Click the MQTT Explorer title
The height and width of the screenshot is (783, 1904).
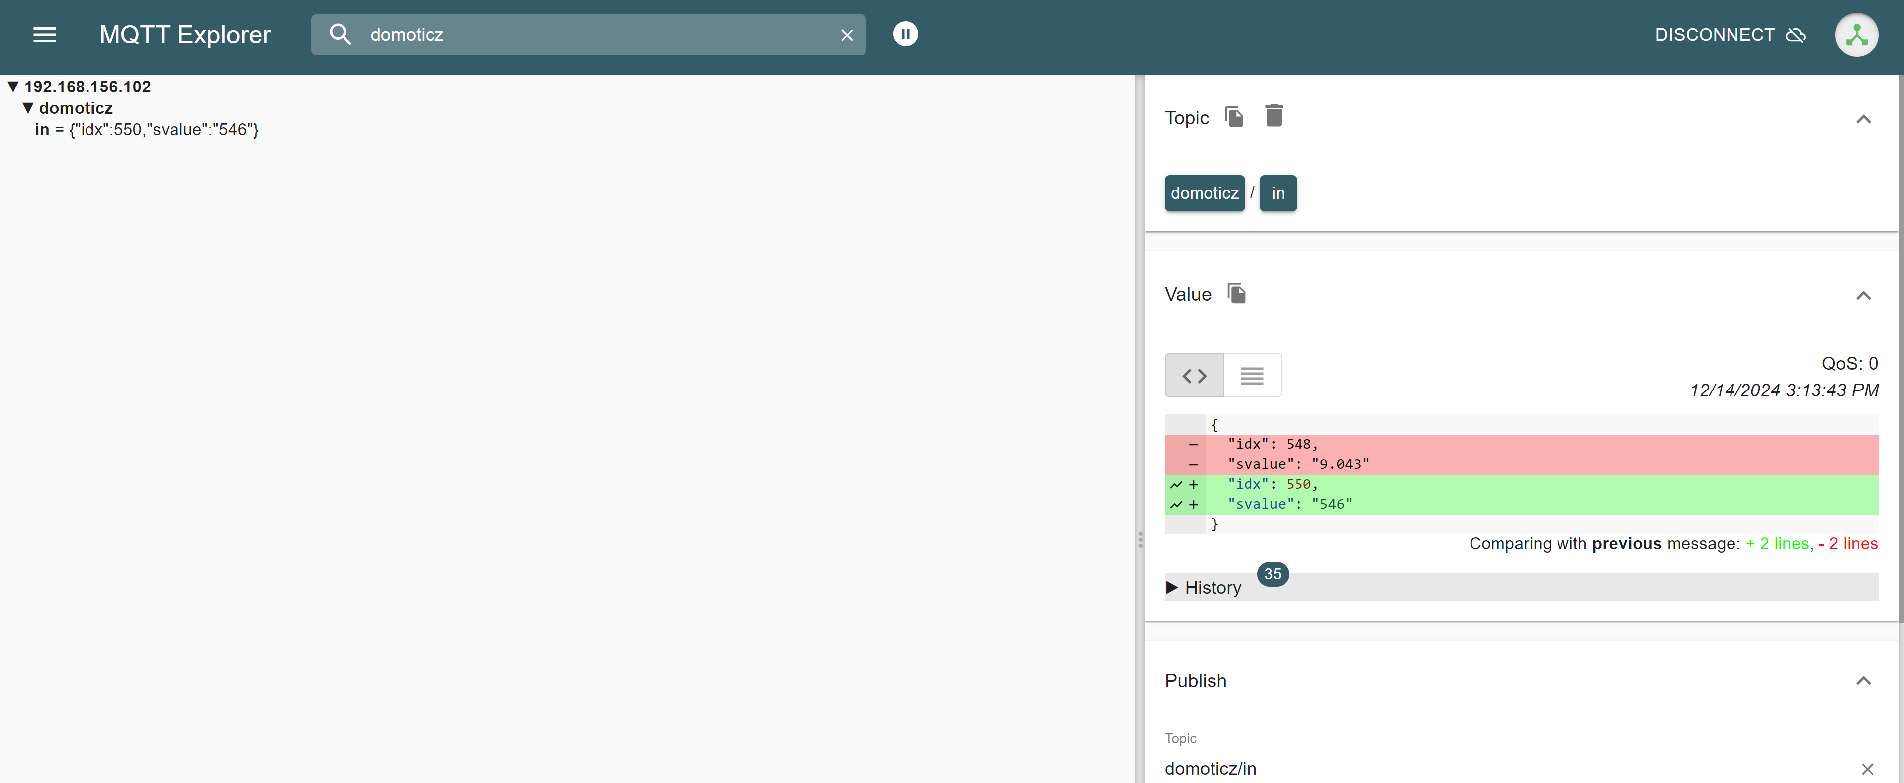[185, 35]
